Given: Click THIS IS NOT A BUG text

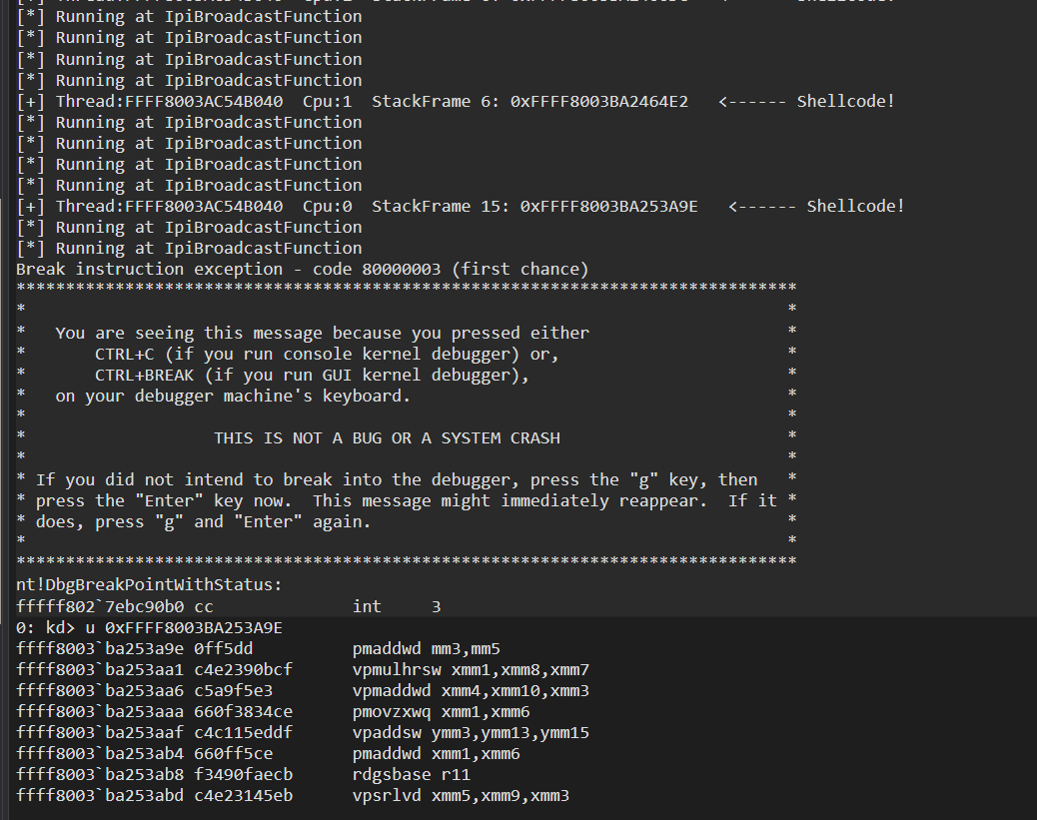Looking at the screenshot, I should (387, 437).
